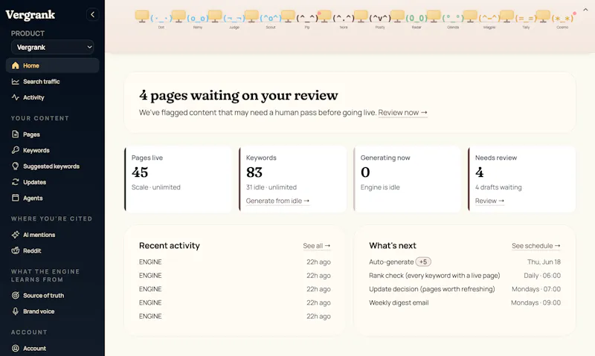Click the '4 drafts waiting' text
The width and height of the screenshot is (595, 356).
pyautogui.click(x=498, y=187)
